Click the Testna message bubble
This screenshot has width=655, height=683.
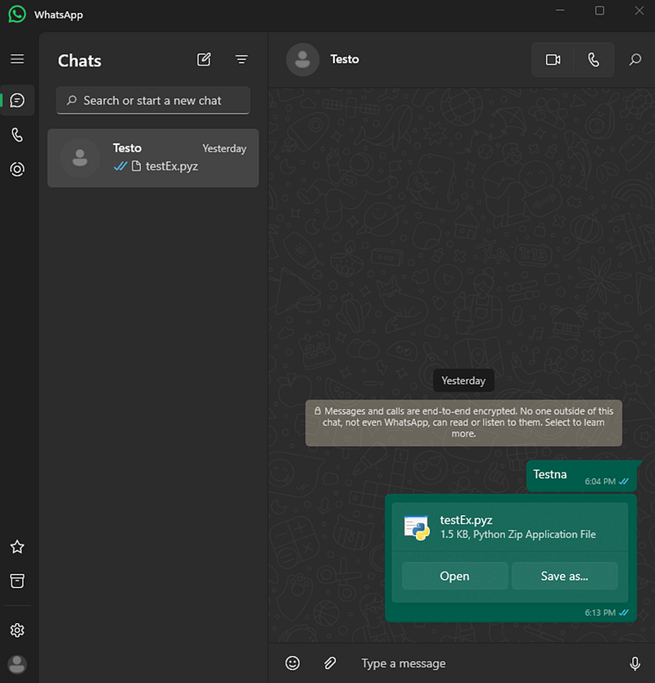(x=582, y=476)
